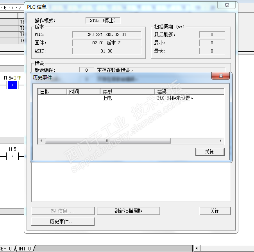Viewport: 254px width, 252px height.
Task: Click the firmware field 02.01 版本 2
Action: (x=107, y=43)
